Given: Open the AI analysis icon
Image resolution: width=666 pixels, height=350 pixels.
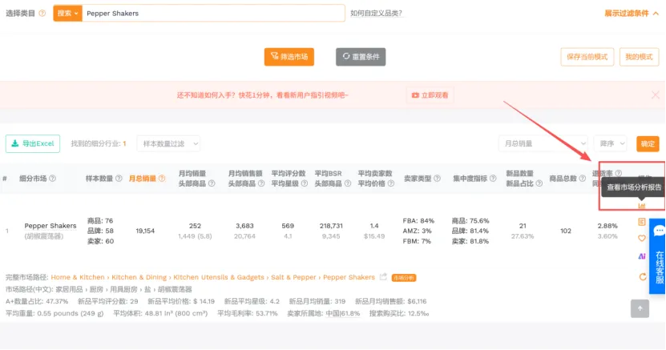Looking at the screenshot, I should pyautogui.click(x=641, y=256).
